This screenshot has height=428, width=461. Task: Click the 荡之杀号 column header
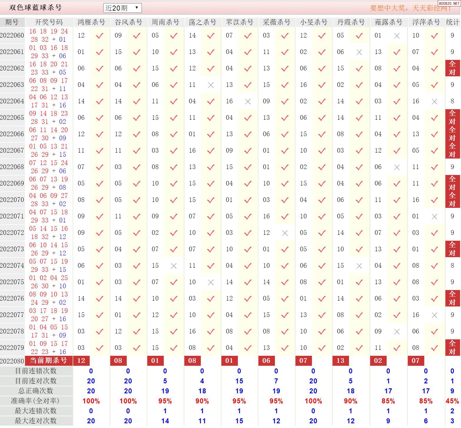[203, 22]
